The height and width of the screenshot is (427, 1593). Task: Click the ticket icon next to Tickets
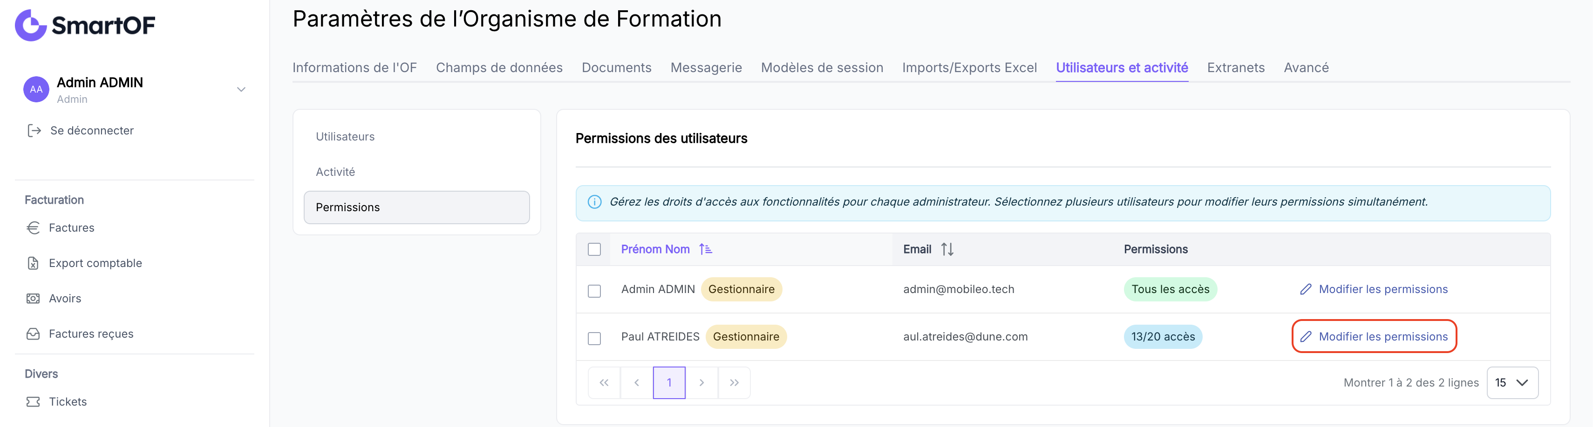point(33,402)
